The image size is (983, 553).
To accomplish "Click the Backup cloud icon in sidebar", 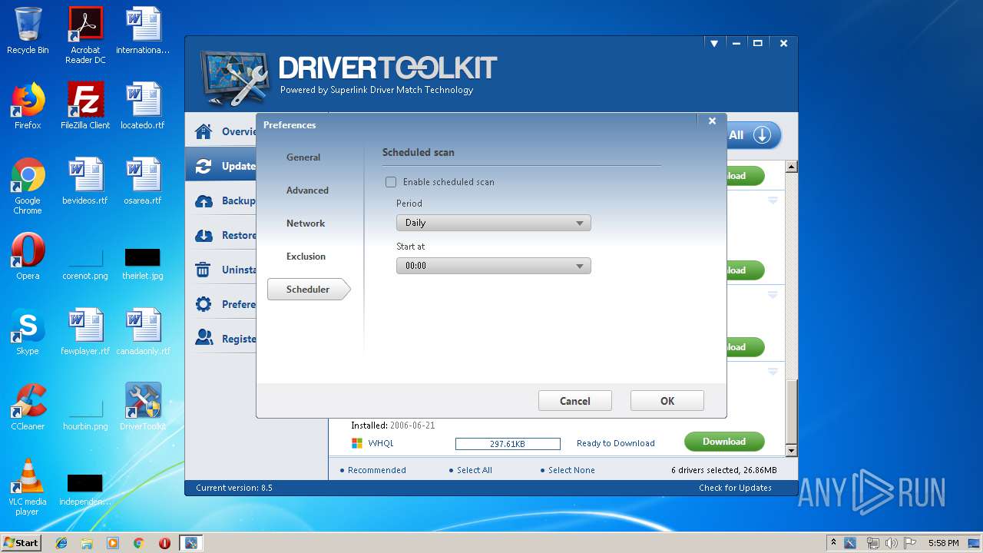I will click(204, 200).
